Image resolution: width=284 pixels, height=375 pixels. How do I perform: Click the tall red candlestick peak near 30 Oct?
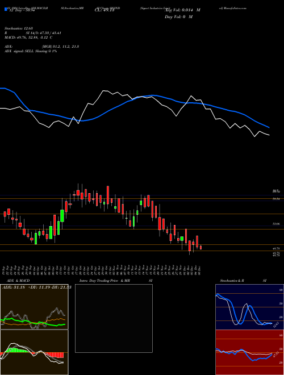pos(108,195)
